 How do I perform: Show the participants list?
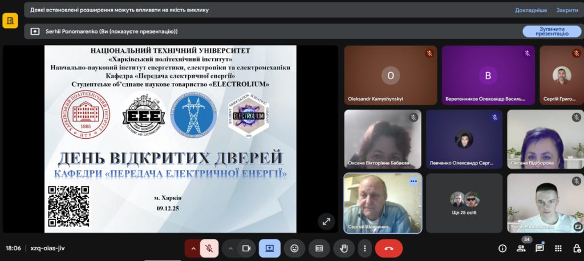[x=521, y=248]
